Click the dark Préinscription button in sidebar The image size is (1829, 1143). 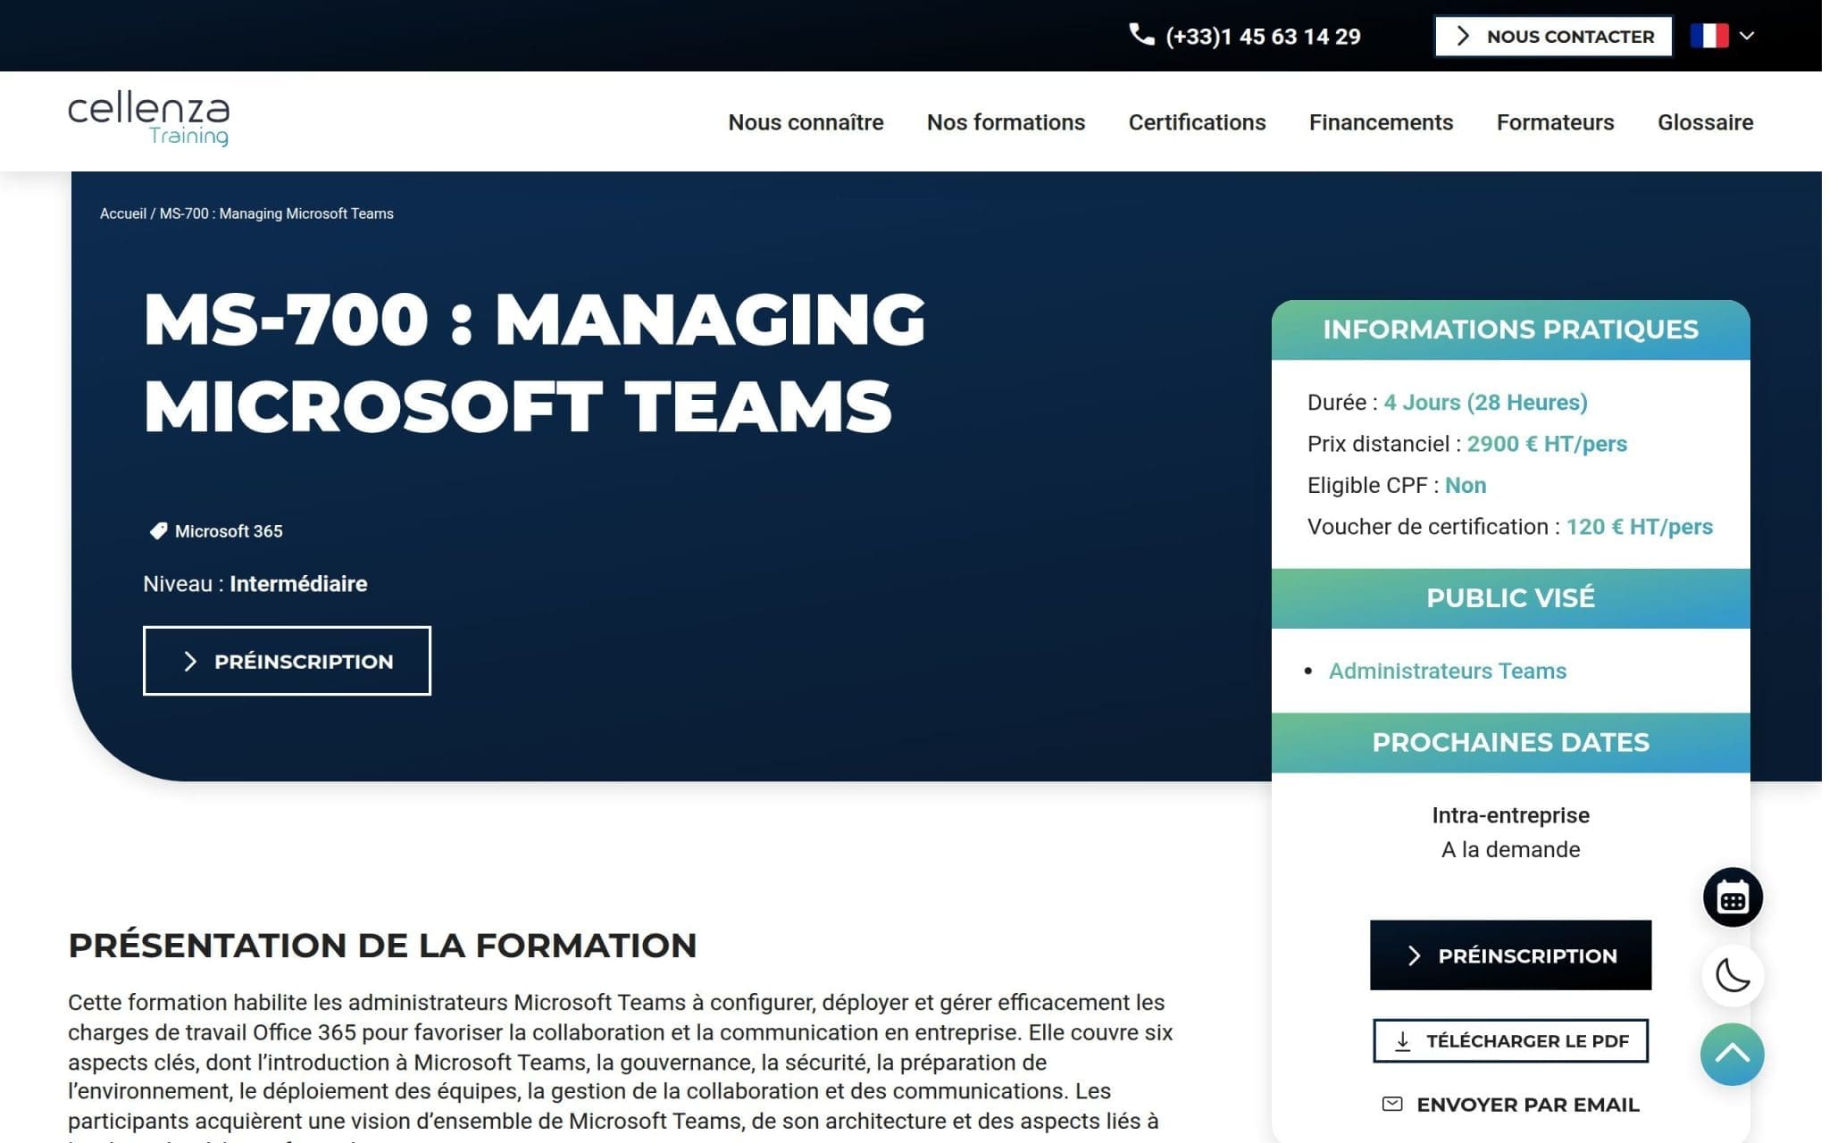point(1510,955)
